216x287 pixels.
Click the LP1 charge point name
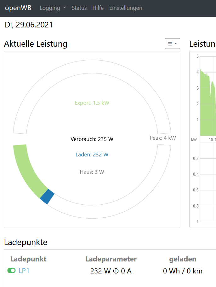pos(24,271)
